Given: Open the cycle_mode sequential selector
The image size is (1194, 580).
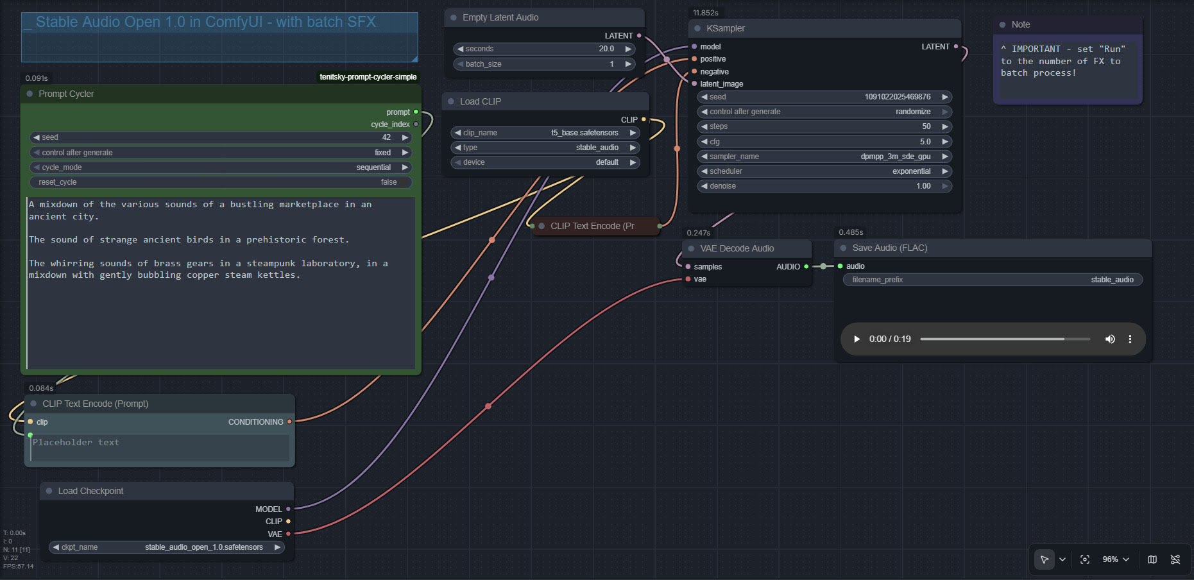Looking at the screenshot, I should point(220,167).
